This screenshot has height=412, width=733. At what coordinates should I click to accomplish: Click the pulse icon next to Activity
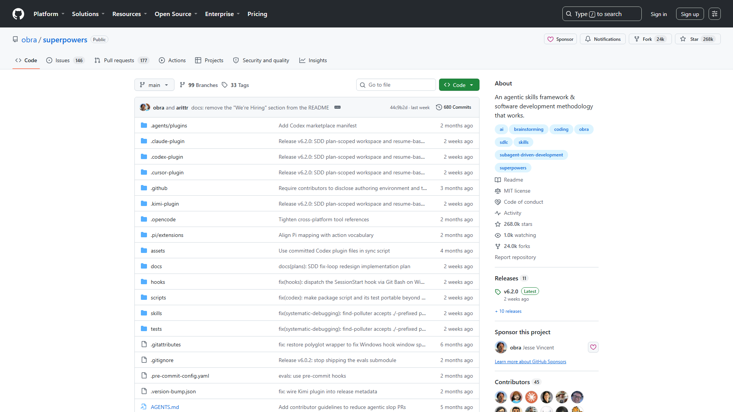pos(498,213)
